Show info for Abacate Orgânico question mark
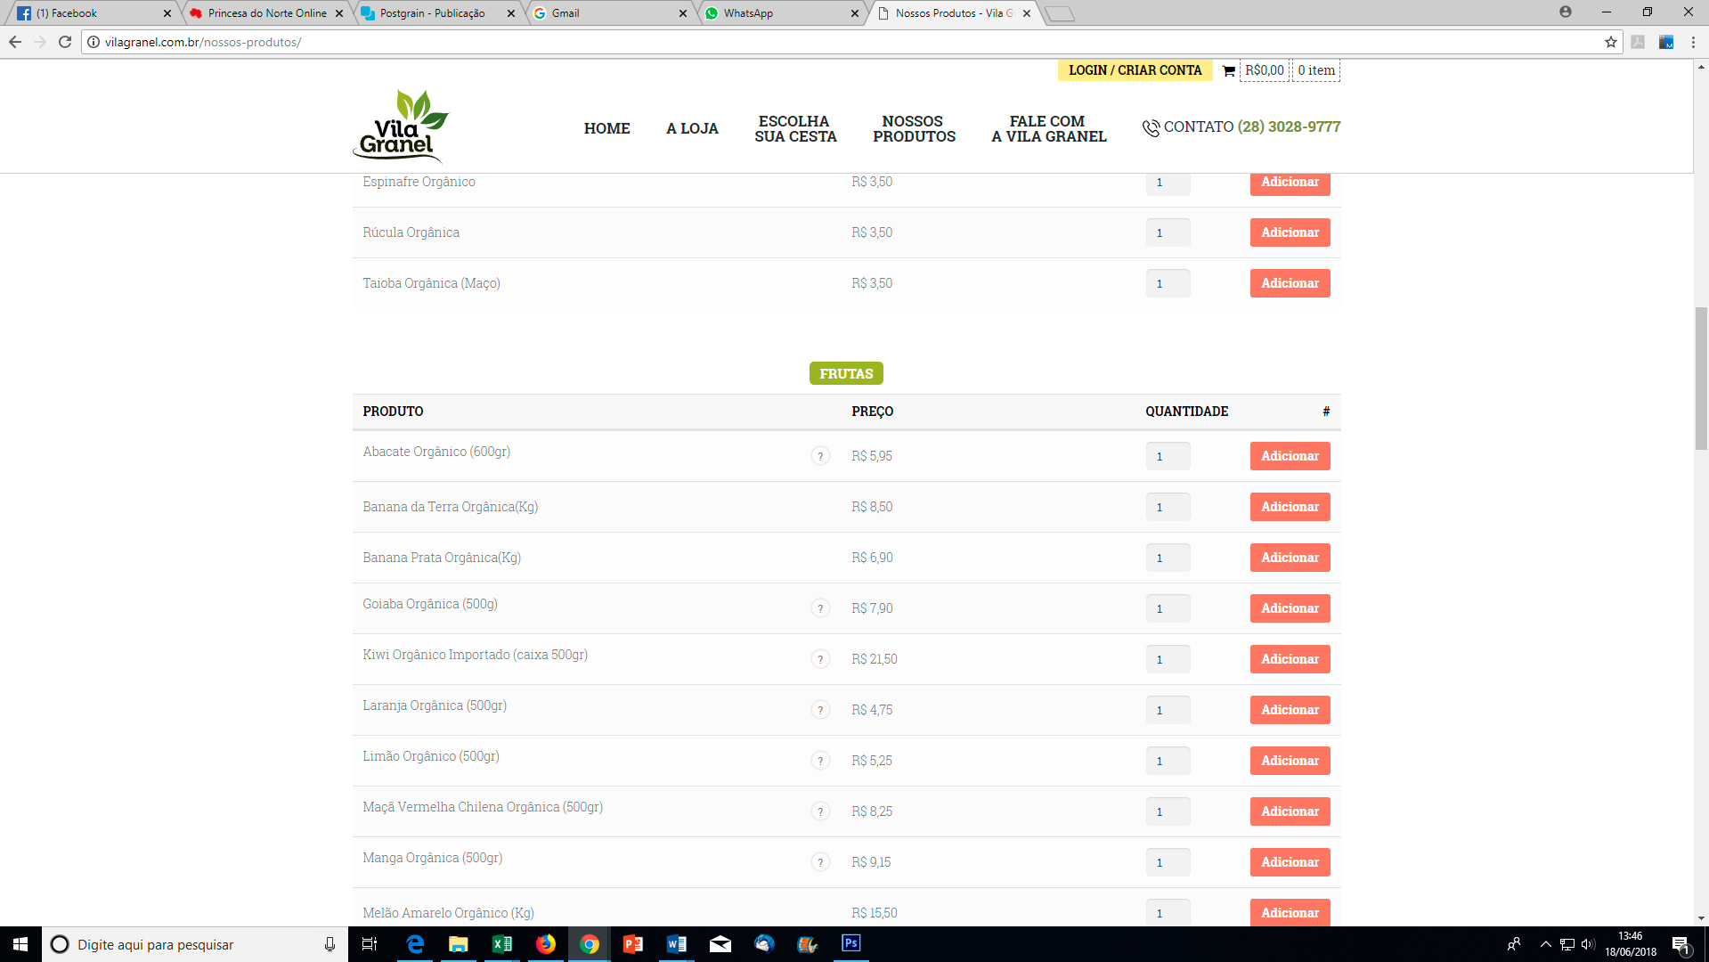This screenshot has width=1709, height=962. (820, 456)
